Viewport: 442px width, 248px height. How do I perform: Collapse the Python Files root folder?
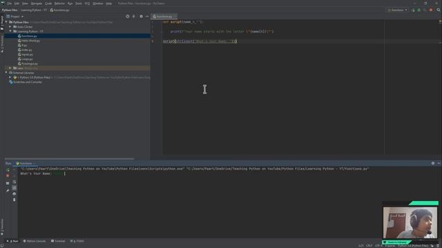tap(6, 22)
